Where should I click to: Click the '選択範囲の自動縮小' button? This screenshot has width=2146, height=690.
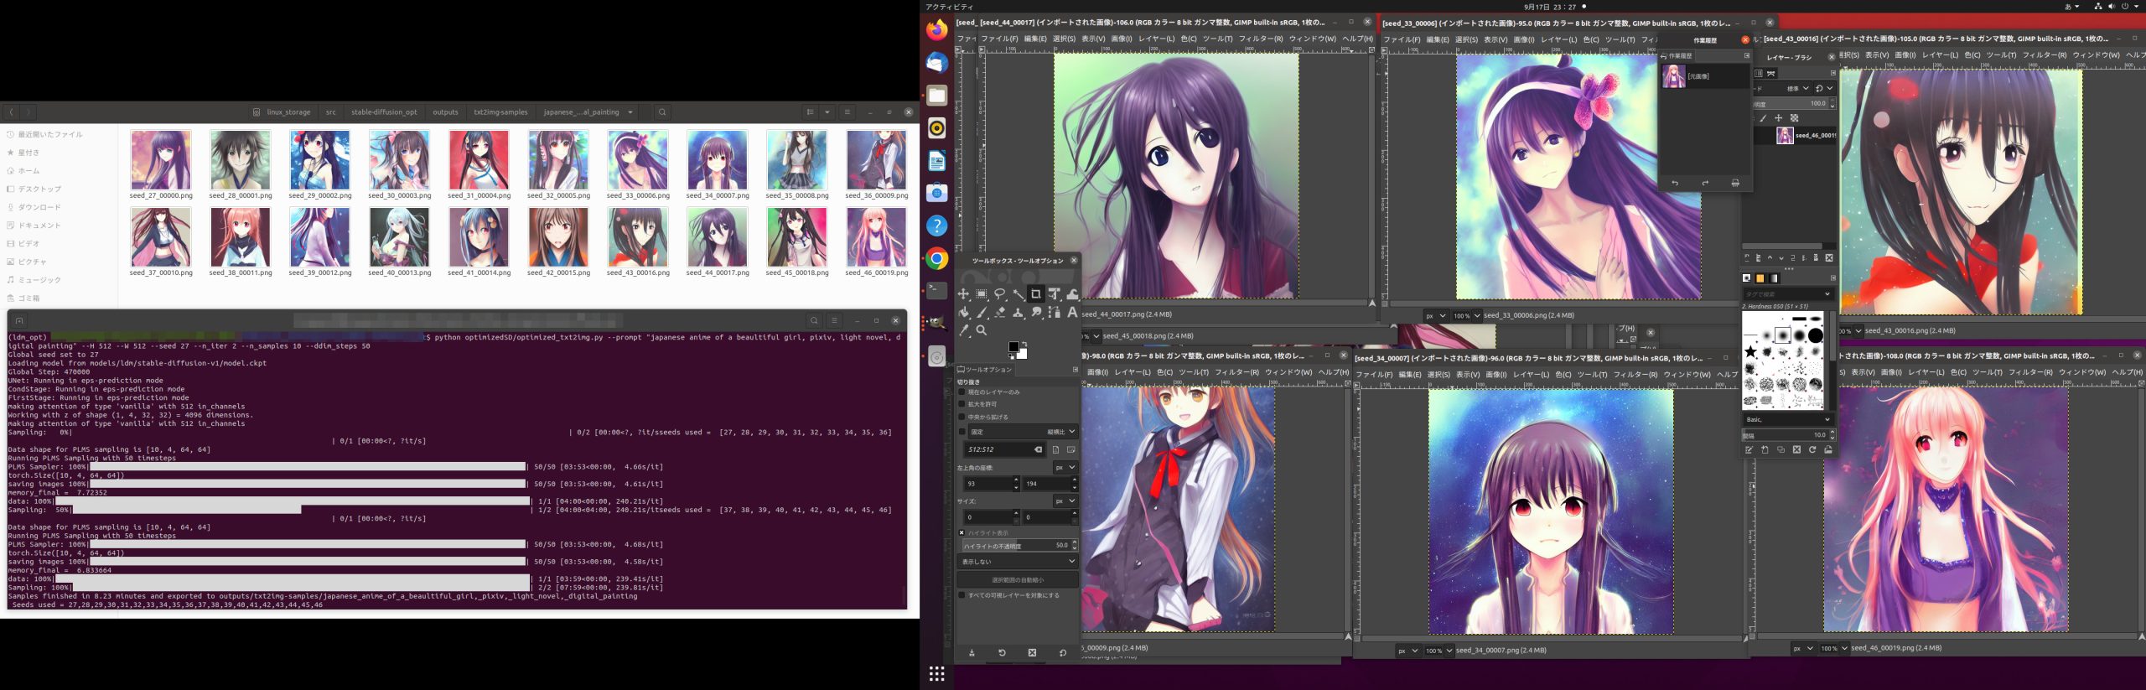click(x=1017, y=580)
